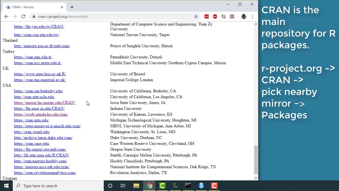This screenshot has height=191, width=339.
Task: Open the red Camtasia recorder taskbar icon
Action: click(214, 186)
